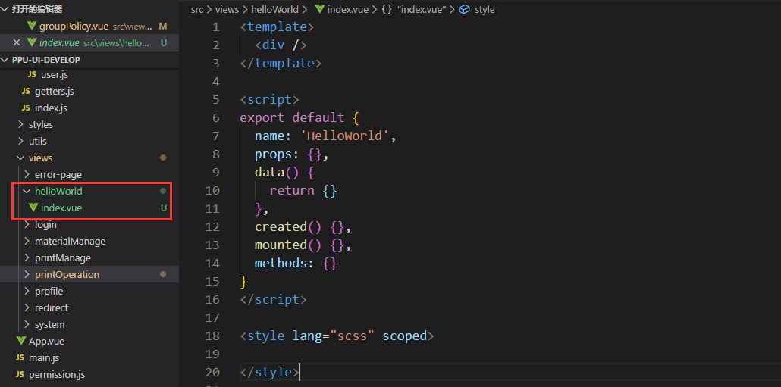Collapse the helloWorld folder

coord(27,192)
